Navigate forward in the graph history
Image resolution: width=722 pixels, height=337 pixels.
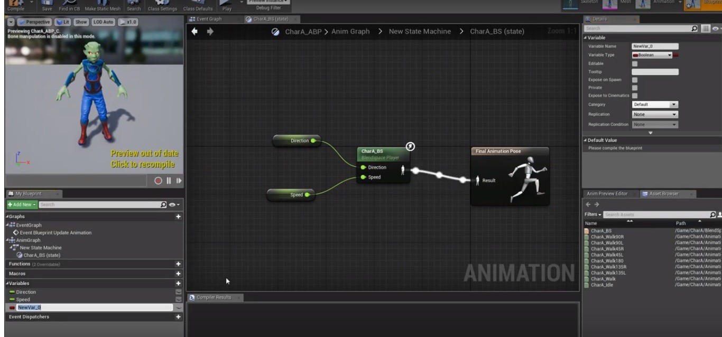coord(210,32)
